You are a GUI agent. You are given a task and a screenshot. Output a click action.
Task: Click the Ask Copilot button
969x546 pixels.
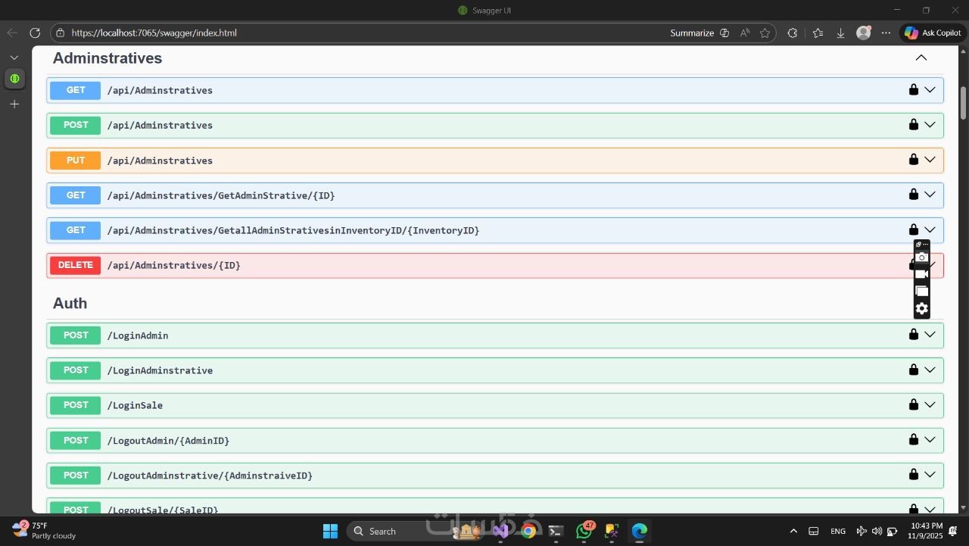coord(933,33)
